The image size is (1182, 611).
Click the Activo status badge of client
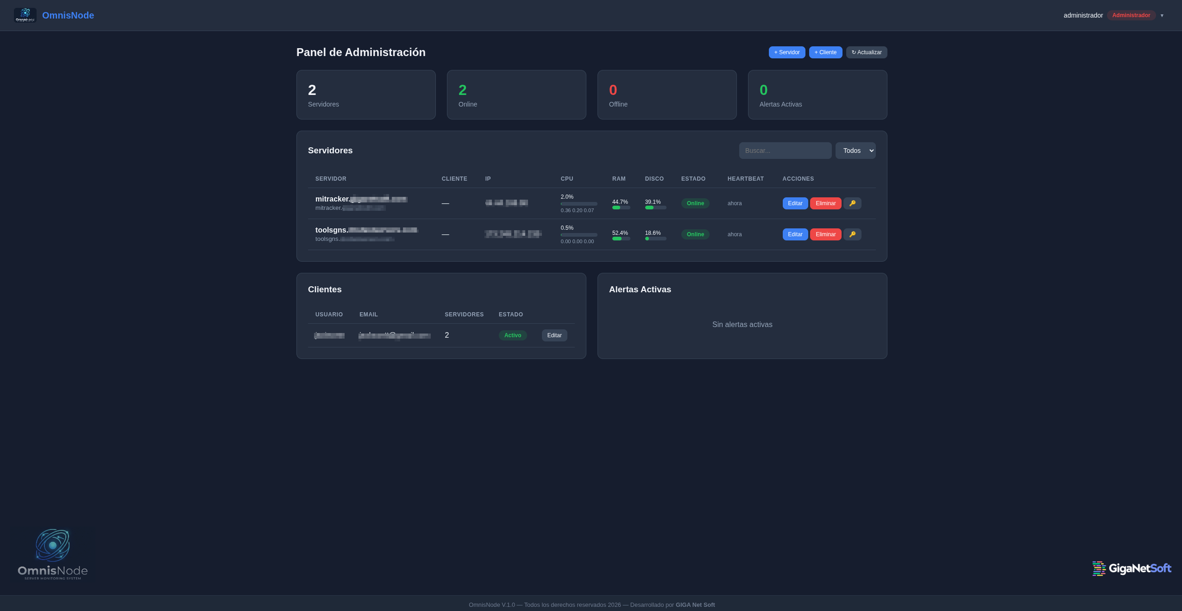513,335
